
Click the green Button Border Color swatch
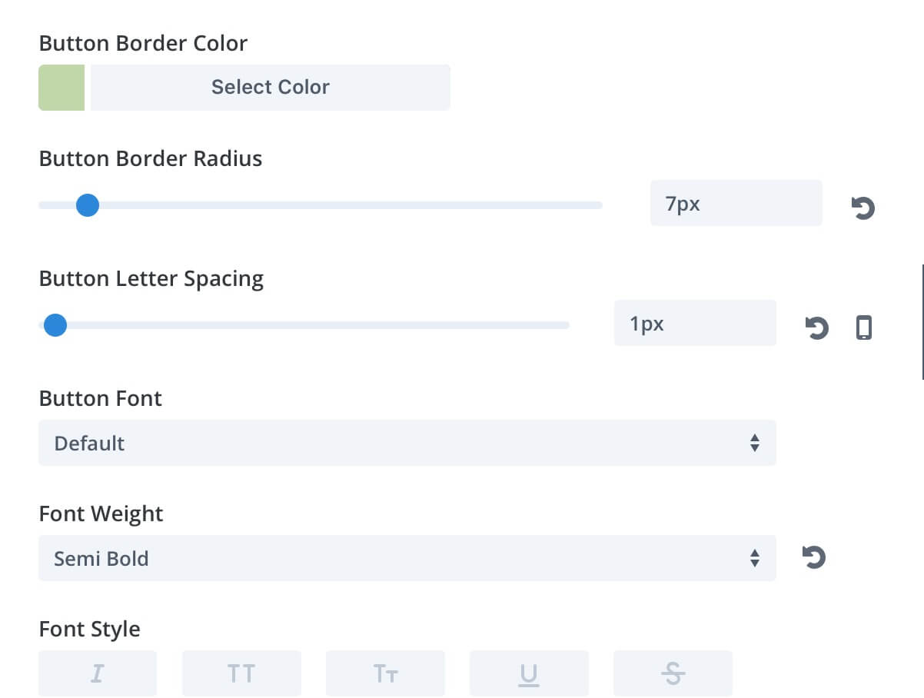click(61, 87)
